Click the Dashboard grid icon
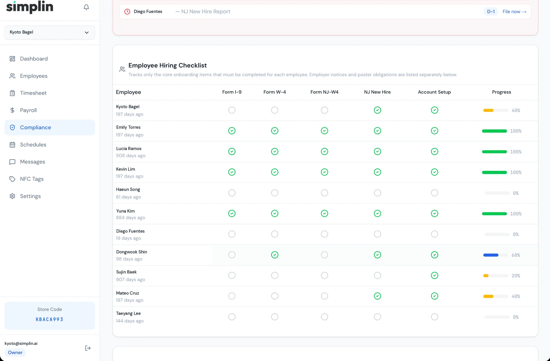The image size is (550, 361). tap(12, 59)
